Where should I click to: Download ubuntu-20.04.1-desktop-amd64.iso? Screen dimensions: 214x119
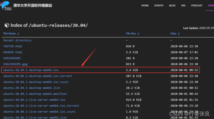(x=31, y=70)
